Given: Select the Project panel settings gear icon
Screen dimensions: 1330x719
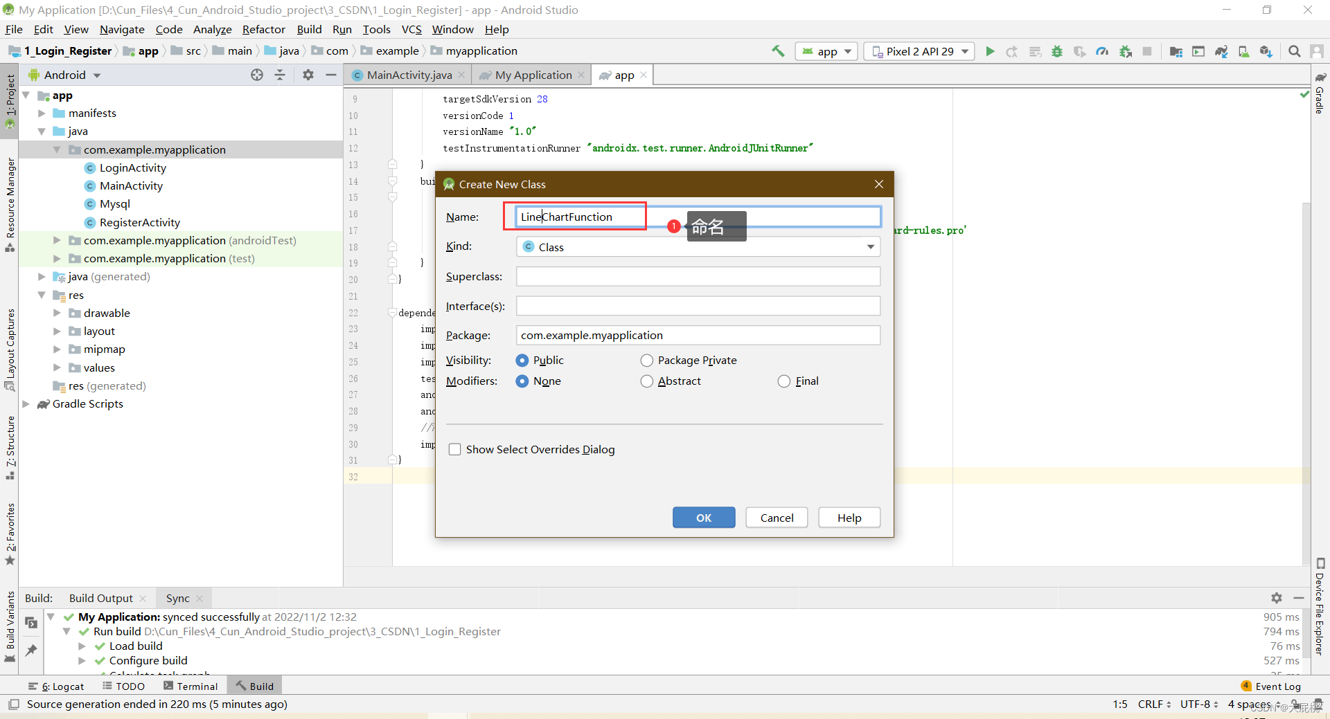Looking at the screenshot, I should coord(308,75).
